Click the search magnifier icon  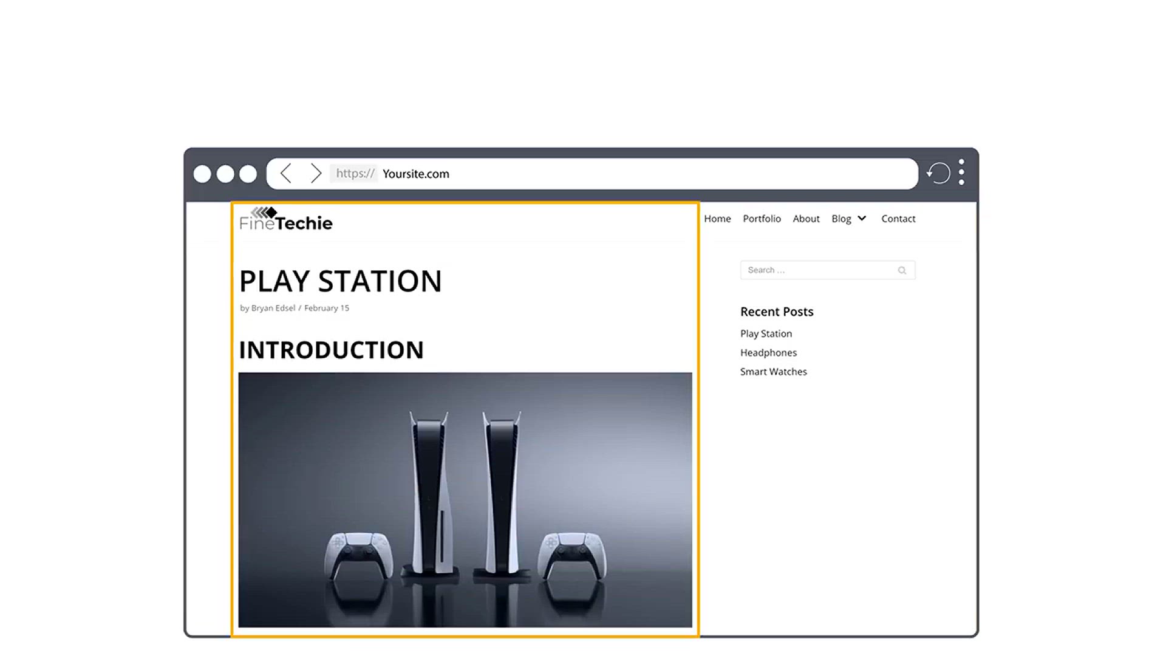pos(902,270)
